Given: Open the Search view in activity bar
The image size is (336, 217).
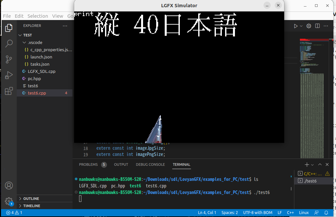Looking at the screenshot, I should pyautogui.click(x=9, y=44).
